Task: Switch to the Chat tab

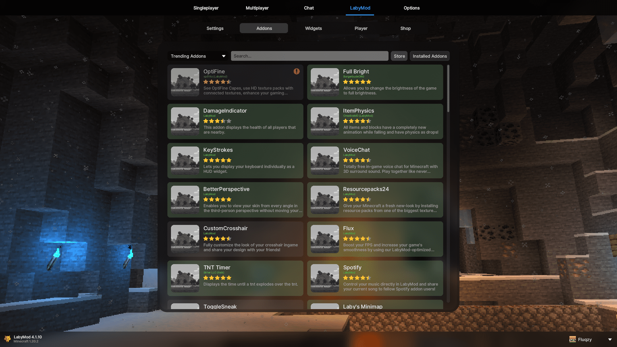Action: tap(309, 8)
